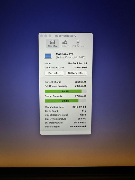The width and height of the screenshot is (135, 180).
Task: Zoom the coconutBattery window
Action: tap(50, 36)
